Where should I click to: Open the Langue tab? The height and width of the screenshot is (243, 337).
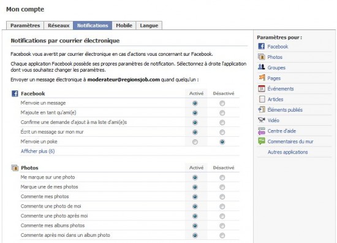[149, 25]
